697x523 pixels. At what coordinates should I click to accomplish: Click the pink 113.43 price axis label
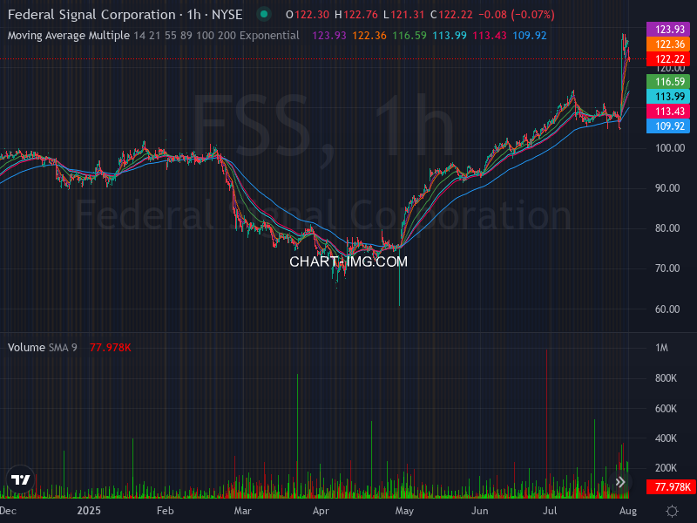(x=668, y=112)
